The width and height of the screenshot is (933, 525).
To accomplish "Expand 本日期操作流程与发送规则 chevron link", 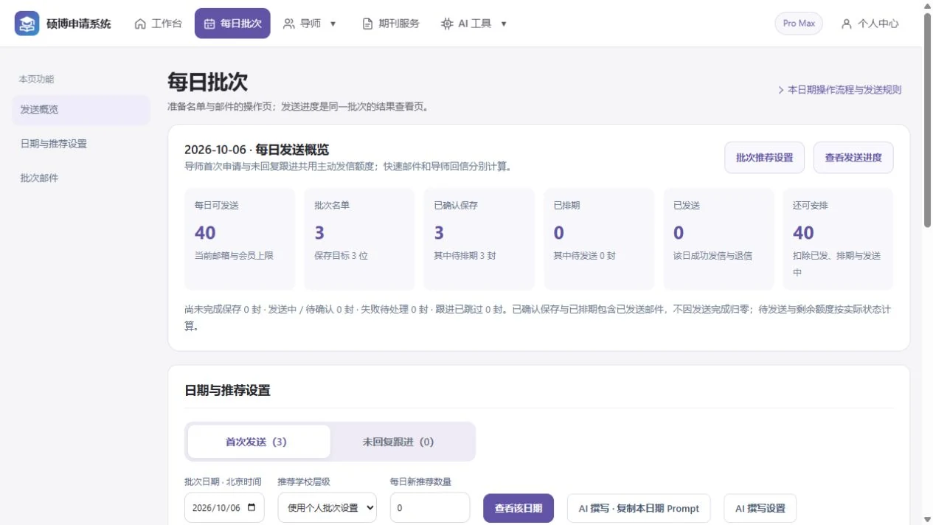I will pyautogui.click(x=839, y=90).
